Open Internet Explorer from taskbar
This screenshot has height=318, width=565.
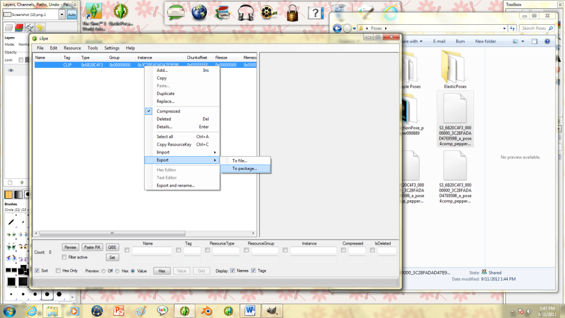[31, 311]
